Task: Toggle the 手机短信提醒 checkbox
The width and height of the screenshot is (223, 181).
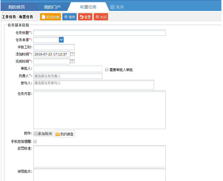Action: pos(35,141)
